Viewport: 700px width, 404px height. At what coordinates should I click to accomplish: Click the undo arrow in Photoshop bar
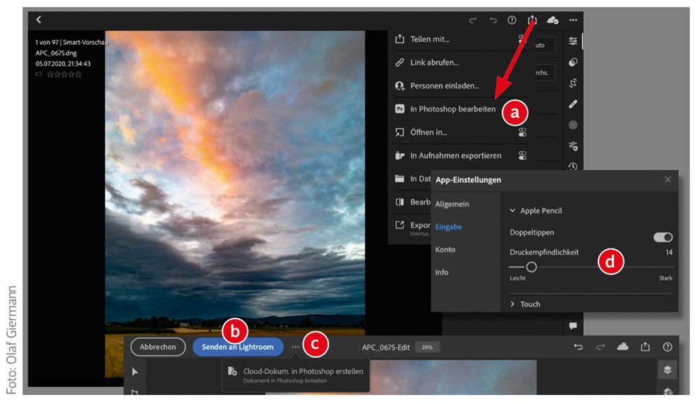pyautogui.click(x=578, y=347)
